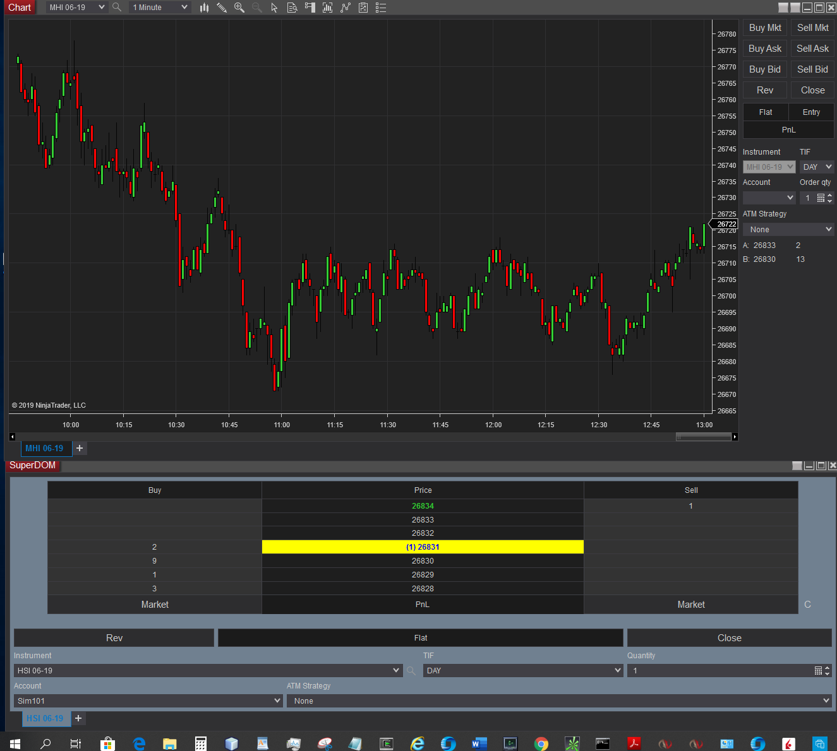
Task: Show the data box icon in toolbar
Action: click(x=292, y=8)
